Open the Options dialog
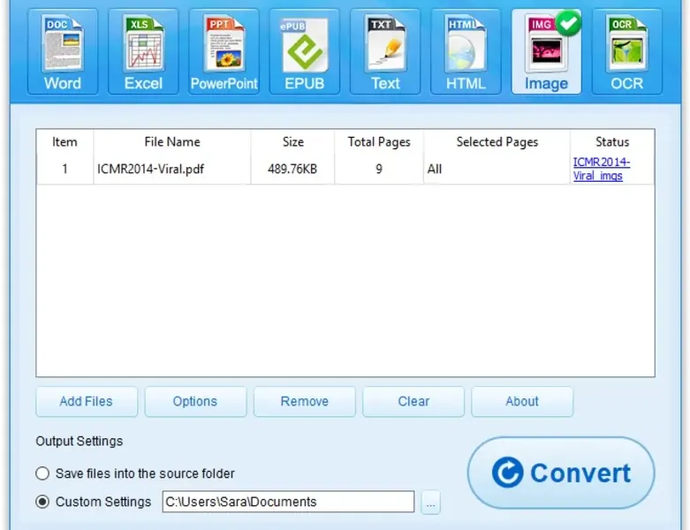 coord(195,401)
